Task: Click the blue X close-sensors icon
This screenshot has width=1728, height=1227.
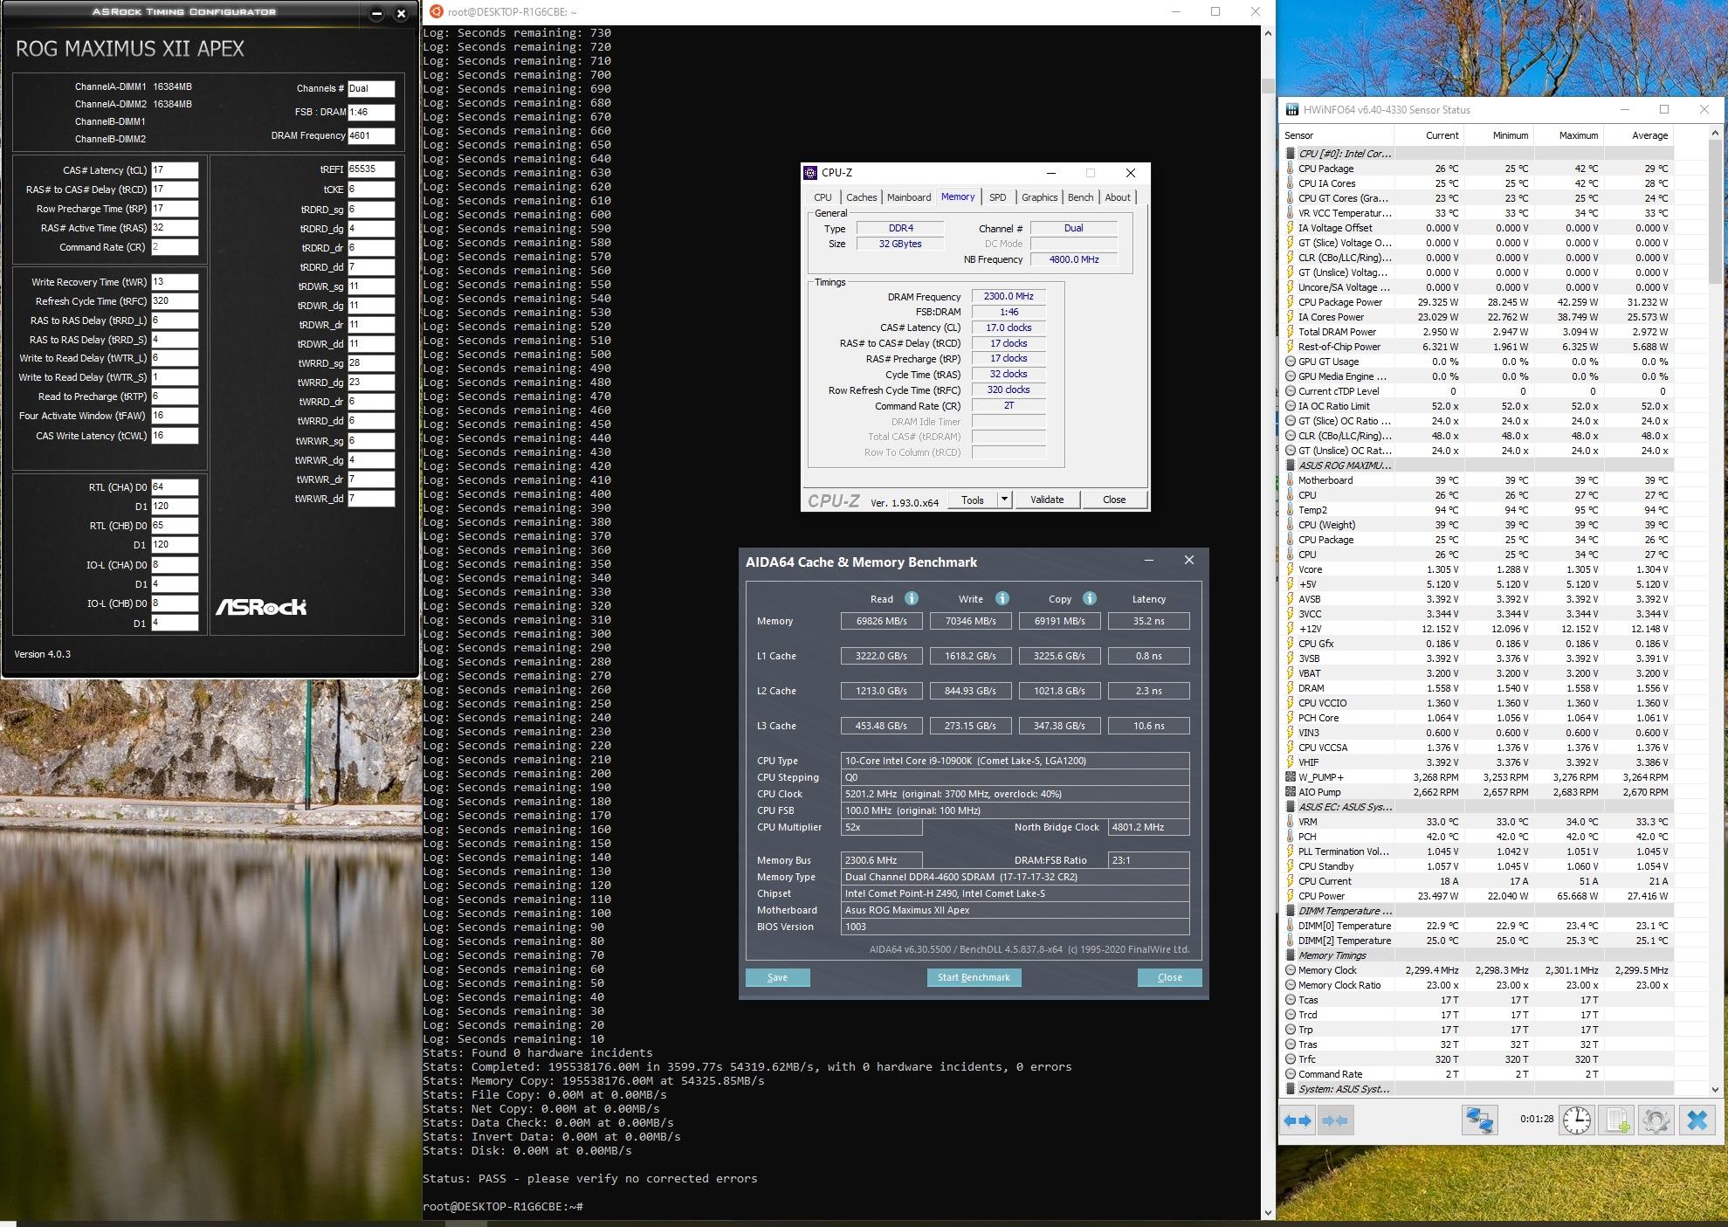Action: (1697, 1120)
